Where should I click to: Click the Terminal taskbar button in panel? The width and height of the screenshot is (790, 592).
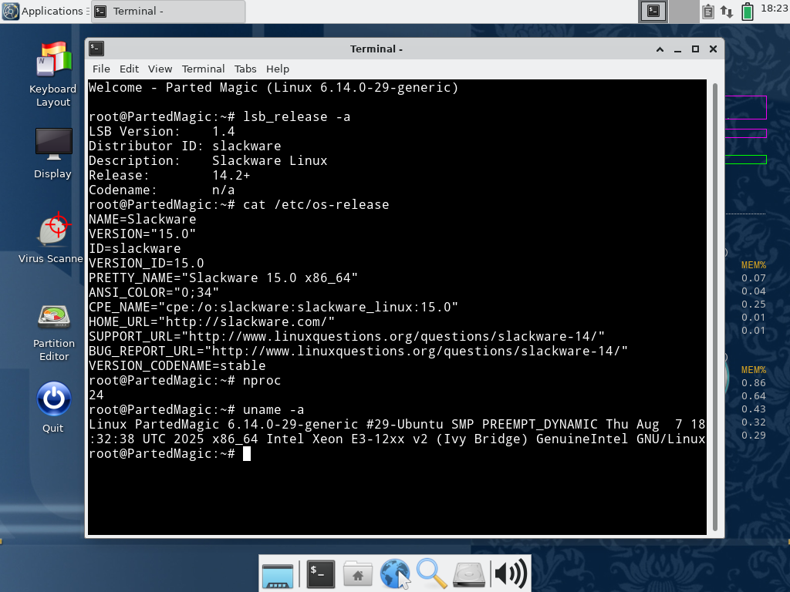tap(168, 11)
